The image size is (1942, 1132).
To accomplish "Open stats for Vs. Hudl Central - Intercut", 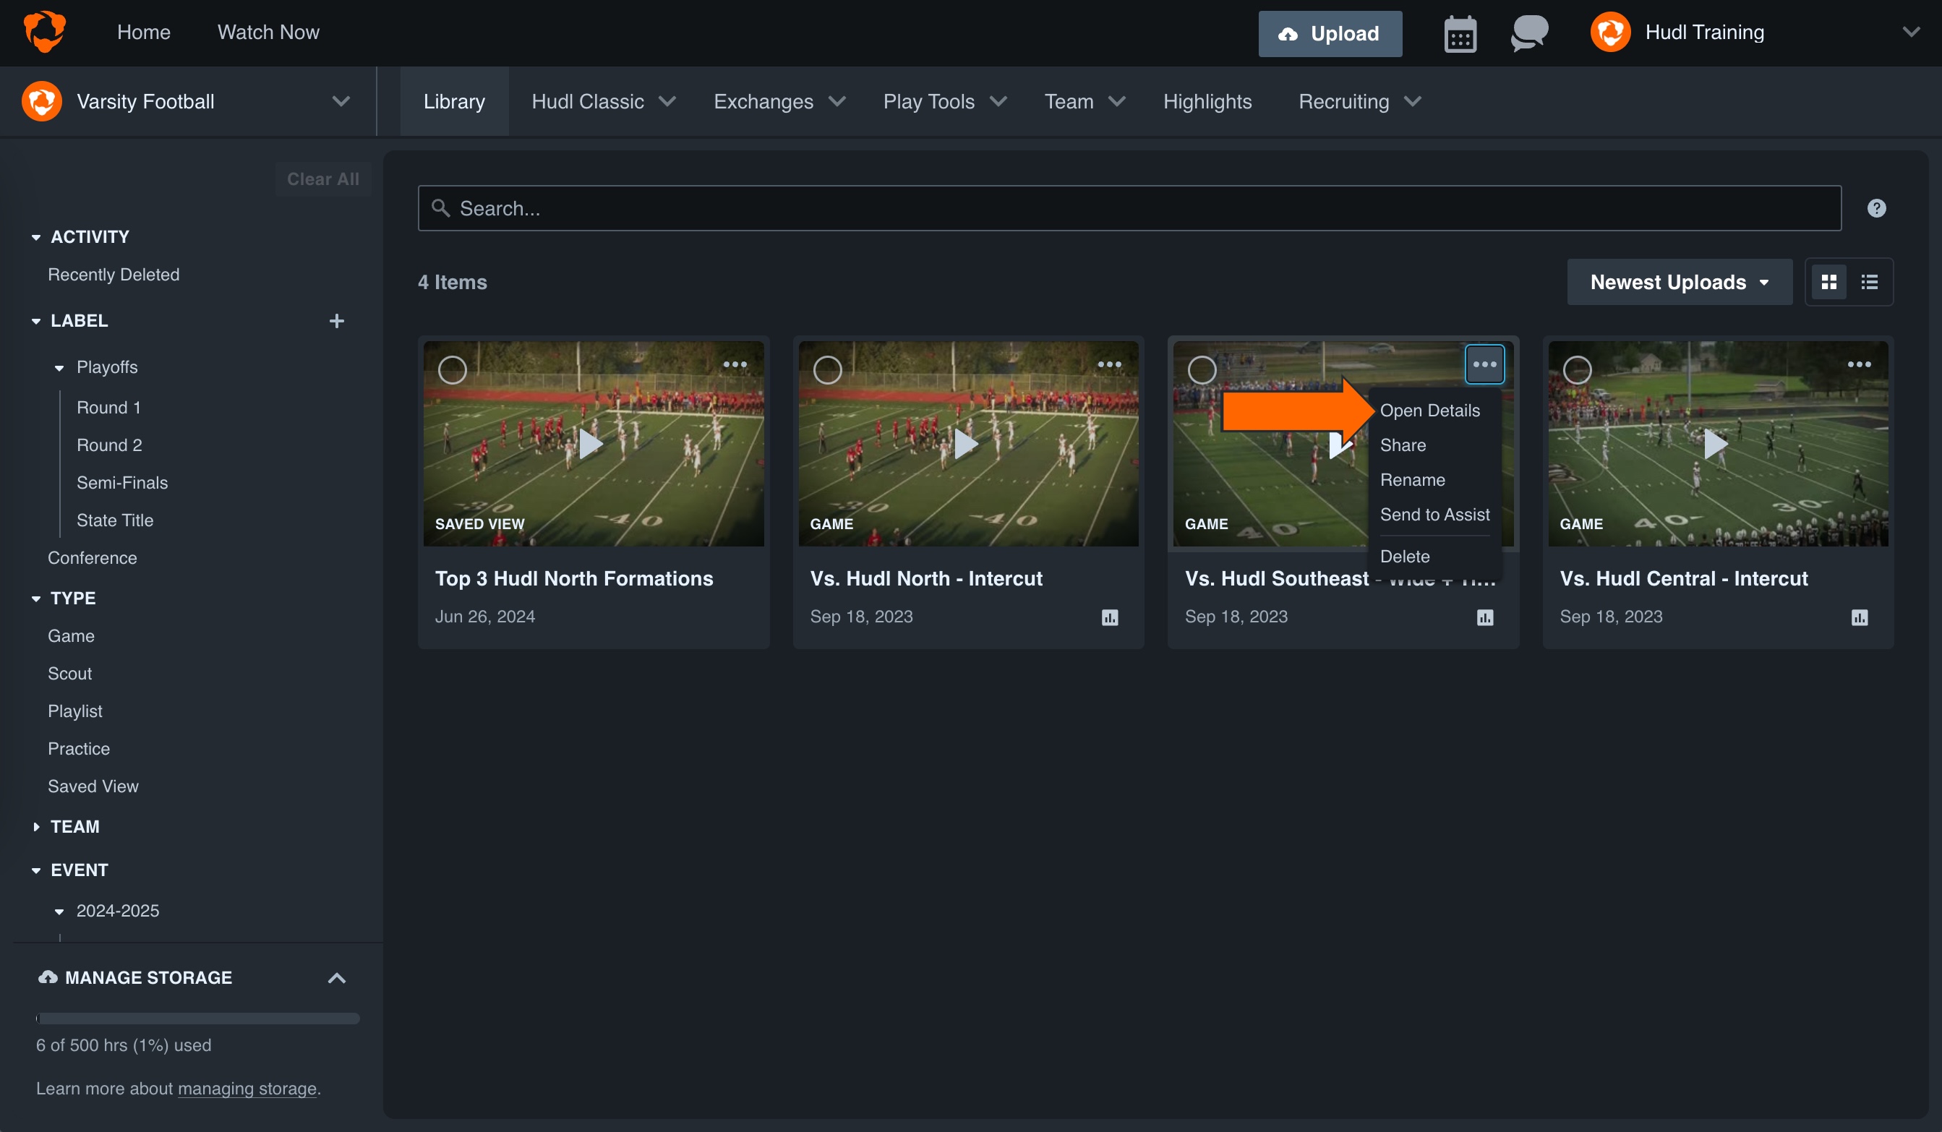I will [x=1860, y=617].
